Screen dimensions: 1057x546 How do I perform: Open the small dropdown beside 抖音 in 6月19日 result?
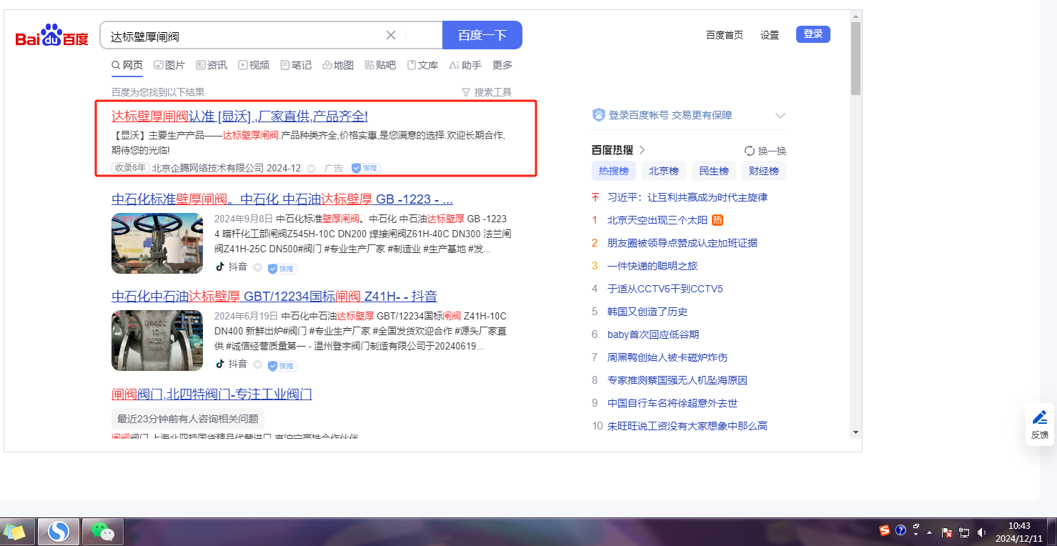257,365
